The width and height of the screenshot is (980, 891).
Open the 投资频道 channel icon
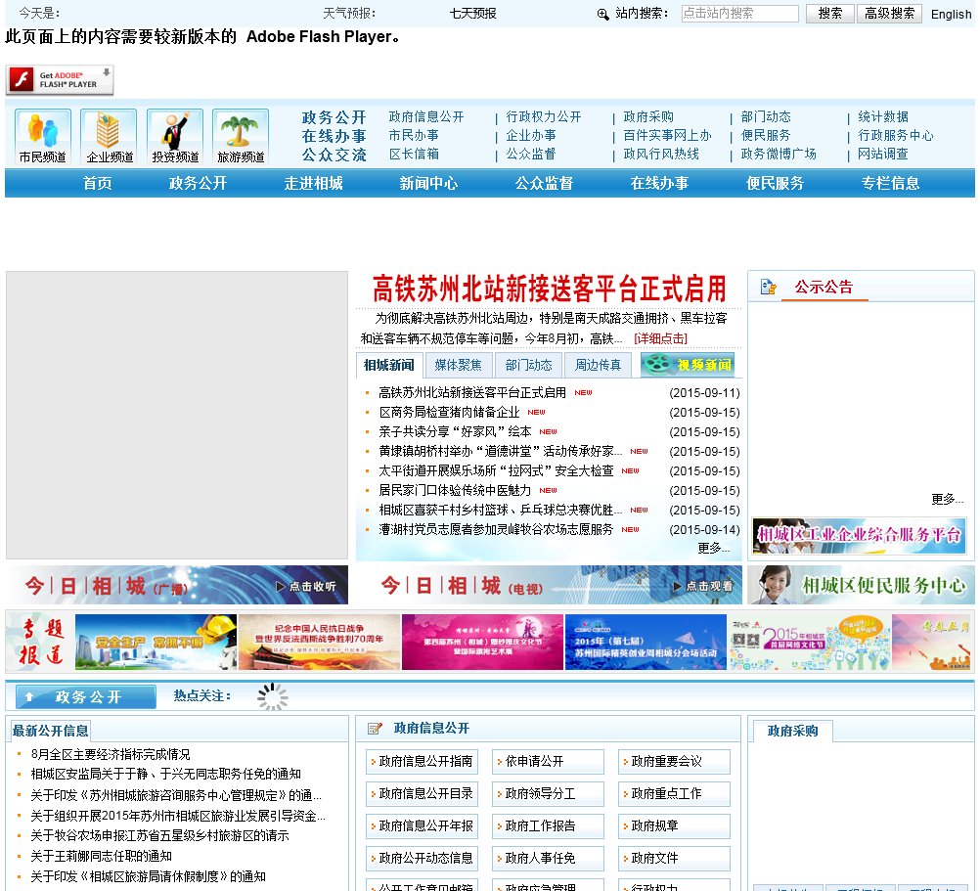point(175,130)
